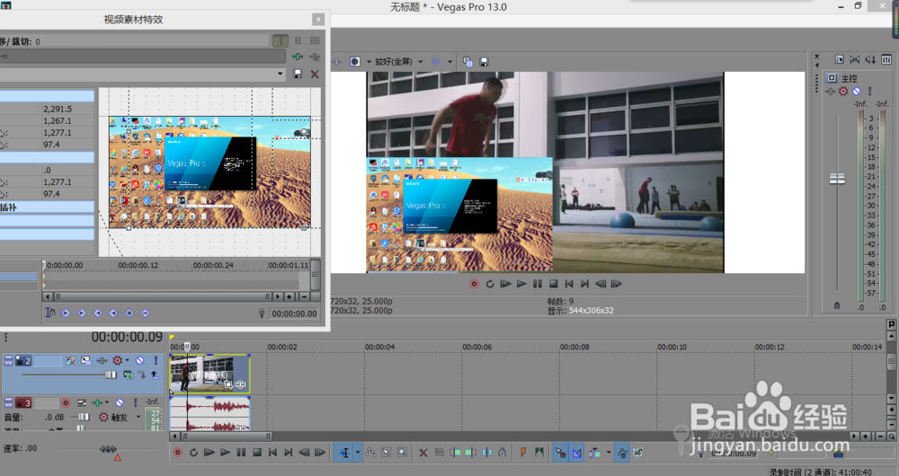The image size is (899, 476).
Task: Open preset dropdown in 视频素材特效 window
Action: pos(280,74)
